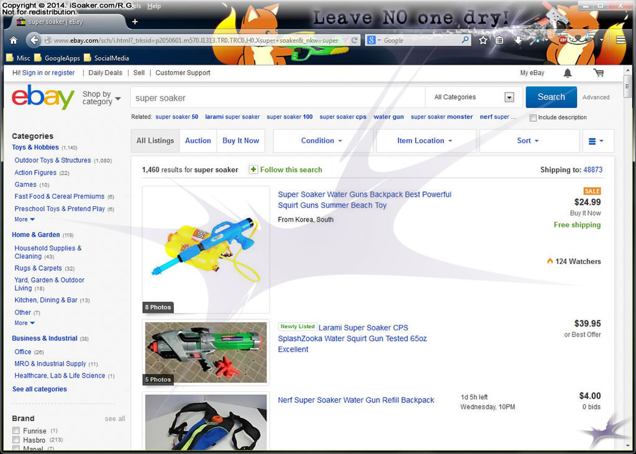The height and width of the screenshot is (454, 636).
Task: Open the list view options icon
Action: 596,141
